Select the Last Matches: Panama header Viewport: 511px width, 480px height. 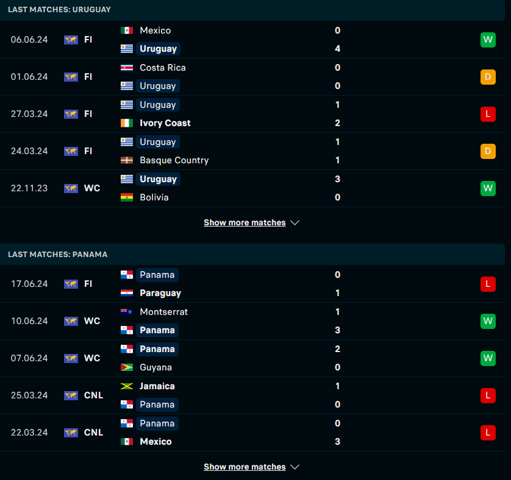[58, 255]
